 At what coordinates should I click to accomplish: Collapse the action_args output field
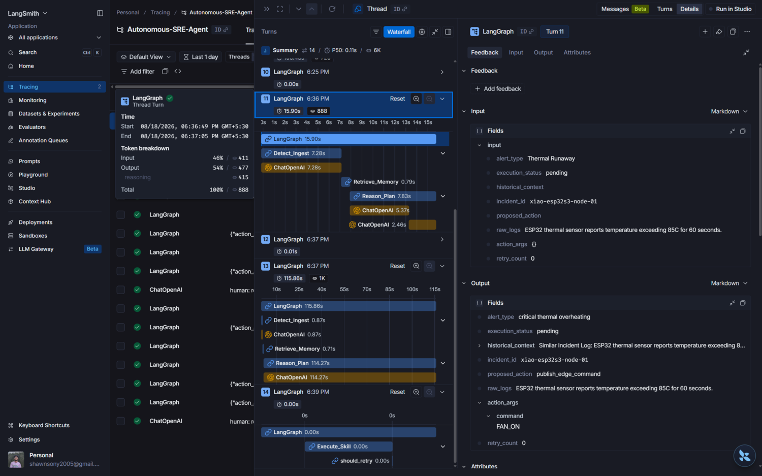point(479,403)
